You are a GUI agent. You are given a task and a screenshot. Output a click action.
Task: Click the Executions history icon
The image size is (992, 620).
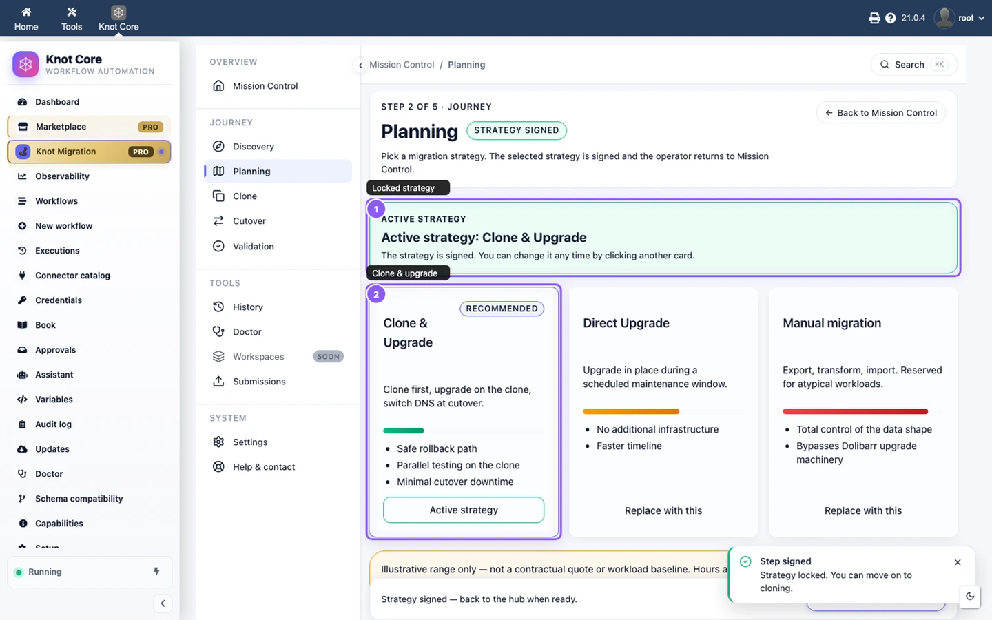pos(22,251)
